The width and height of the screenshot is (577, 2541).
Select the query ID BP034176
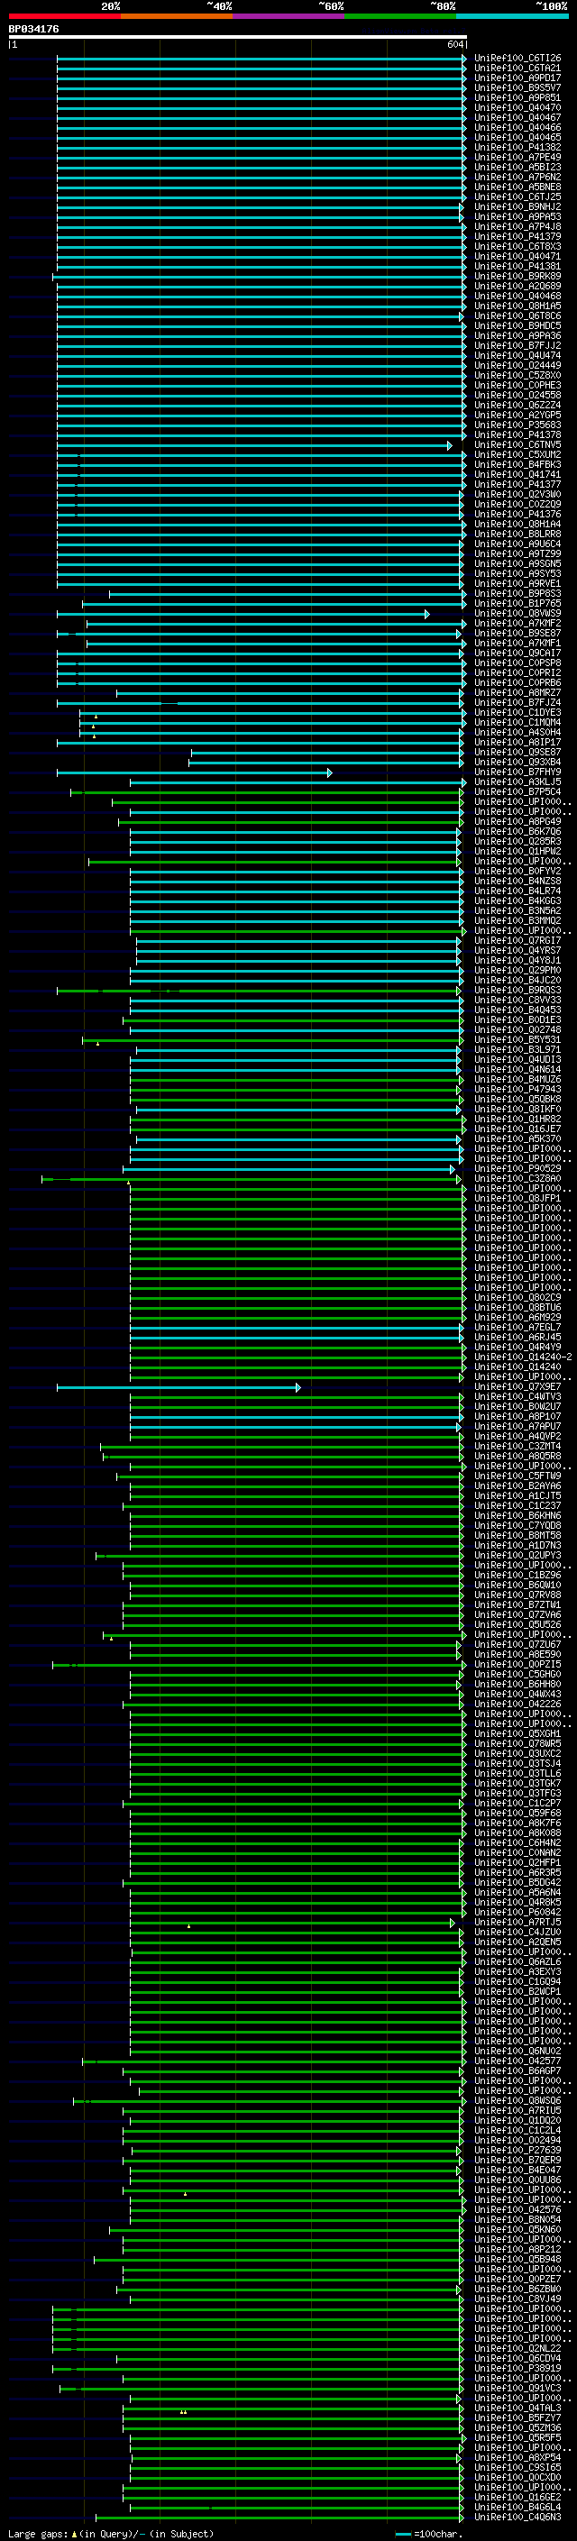pyautogui.click(x=33, y=30)
